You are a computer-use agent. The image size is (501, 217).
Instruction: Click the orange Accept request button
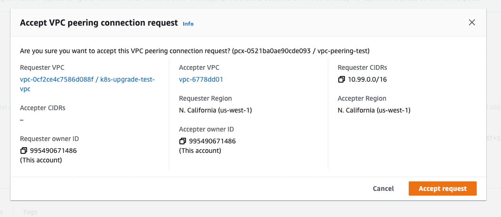pos(442,189)
